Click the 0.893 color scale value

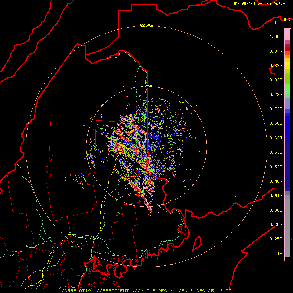click(x=276, y=65)
